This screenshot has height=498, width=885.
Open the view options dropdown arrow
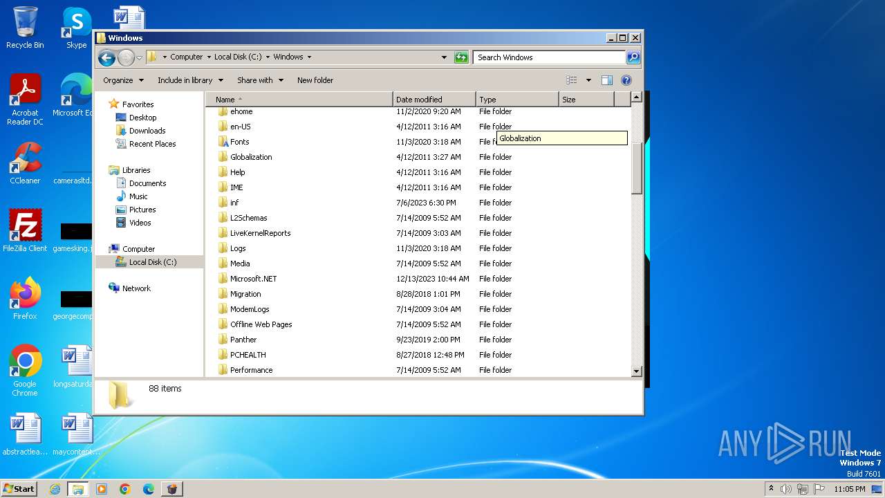588,80
